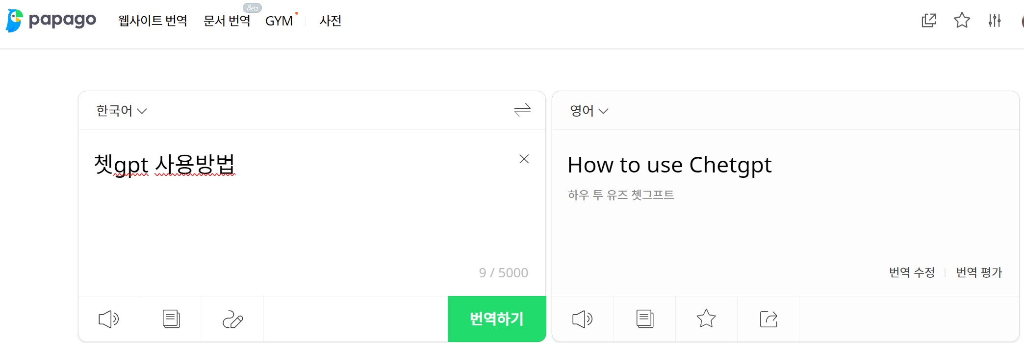Listen to the English translation audio
This screenshot has height=343, width=1024.
pos(583,318)
